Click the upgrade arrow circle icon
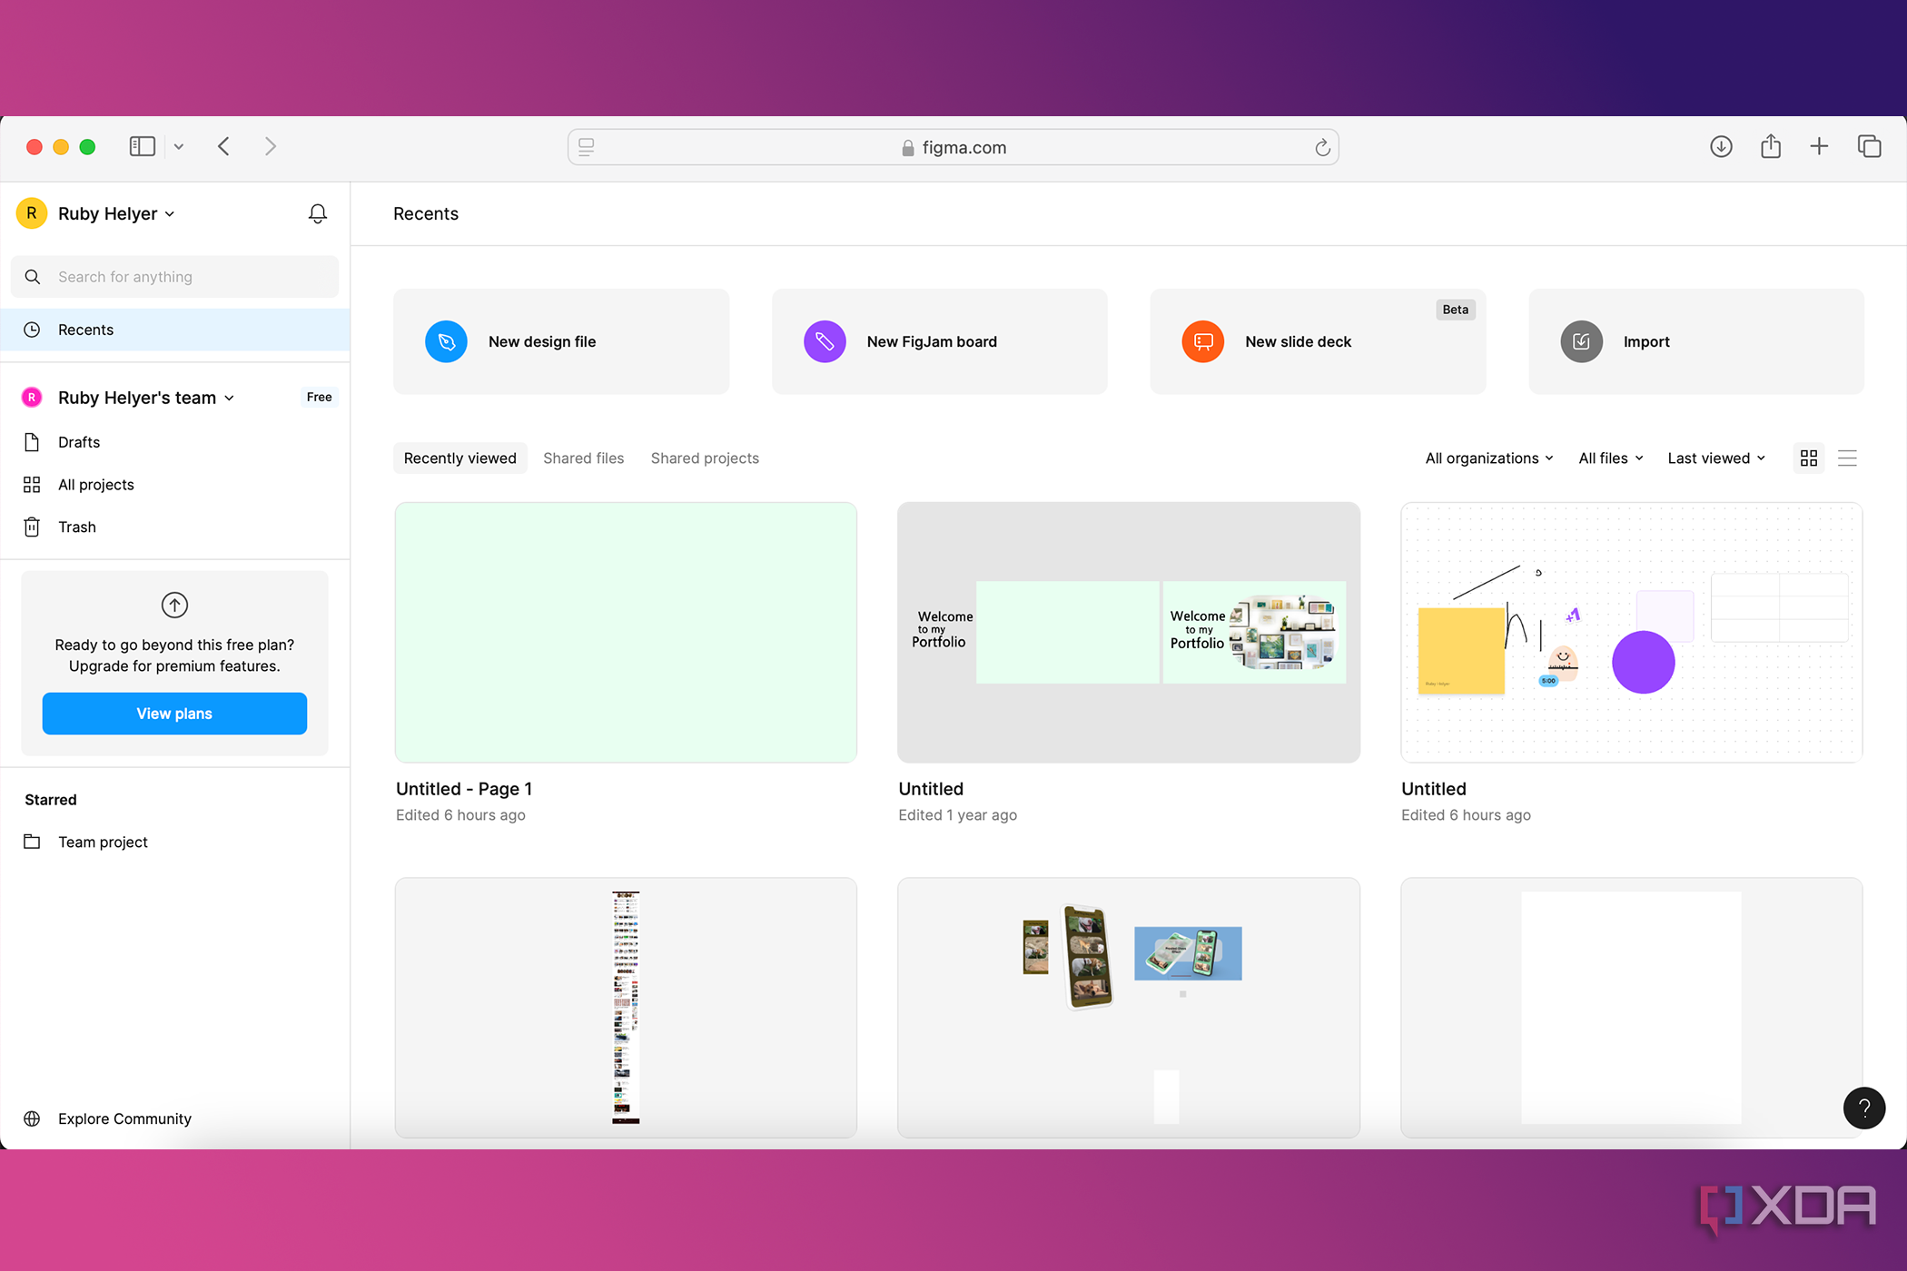1907x1271 pixels. (x=174, y=605)
